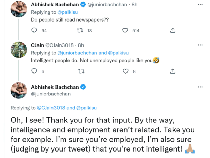The image size is (210, 158).
Task: Click Abhishek Bachchan's avatar on the main tweet
Action: tap(19, 91)
